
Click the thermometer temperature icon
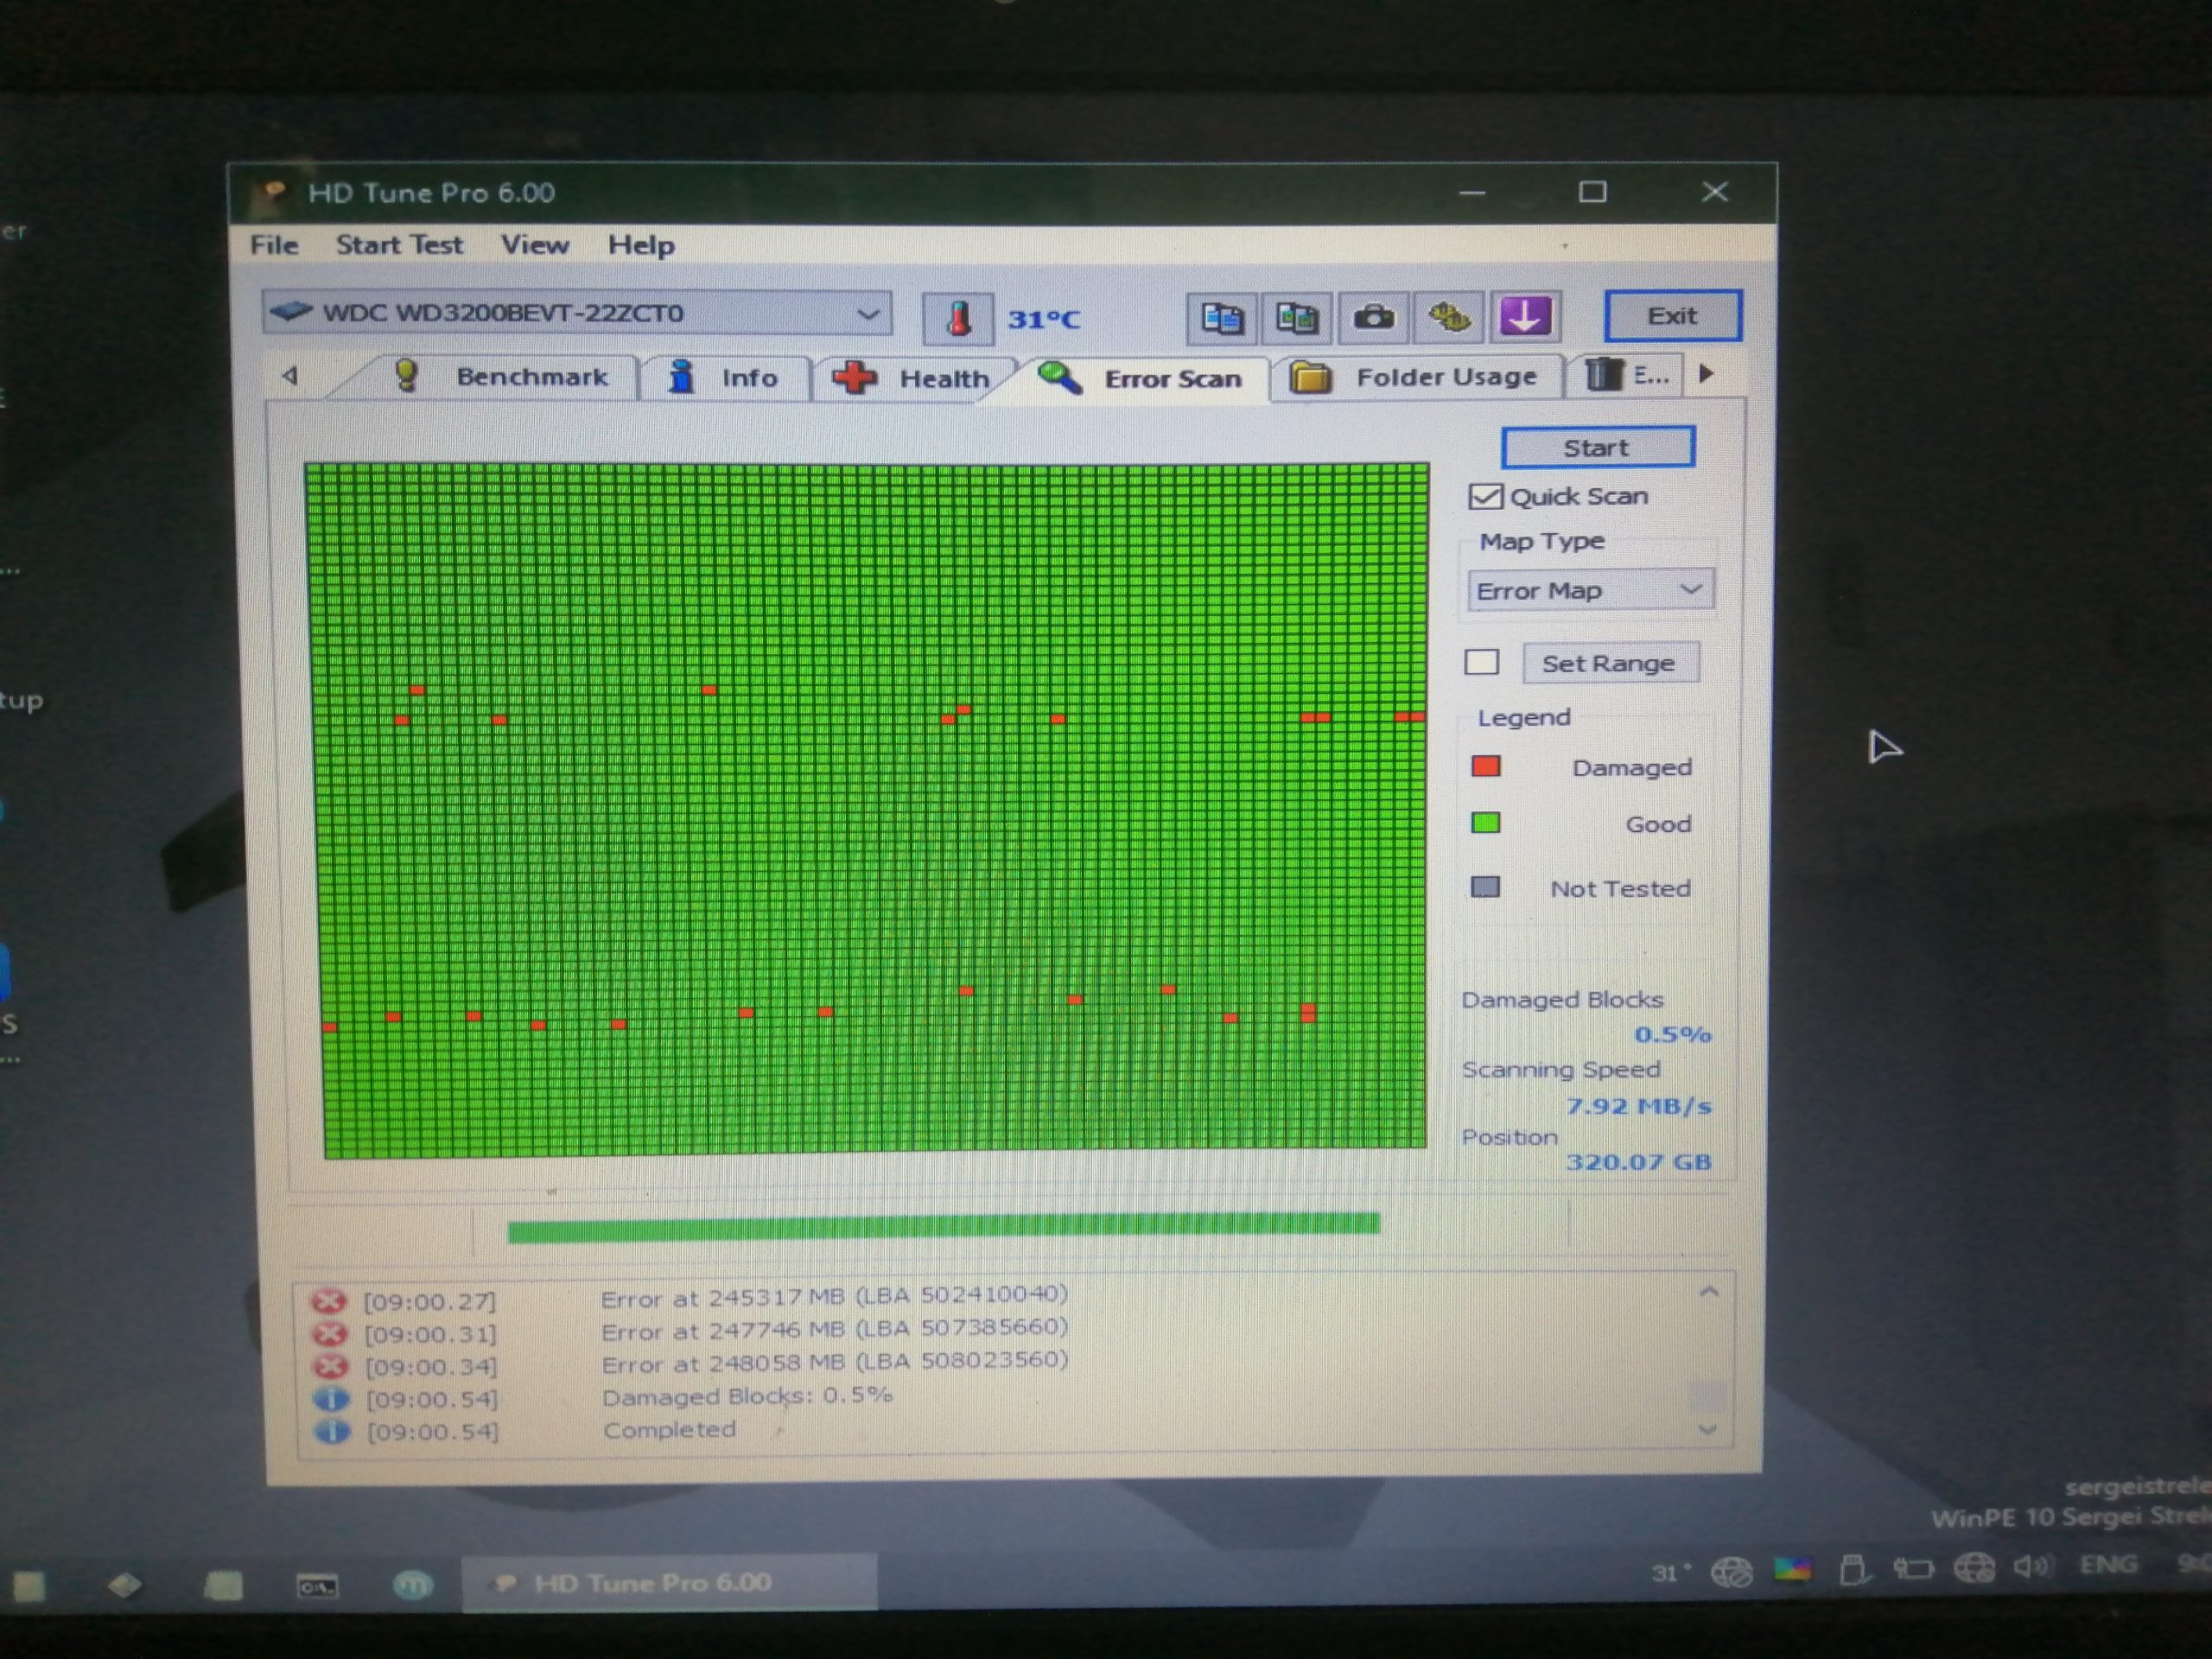click(957, 319)
